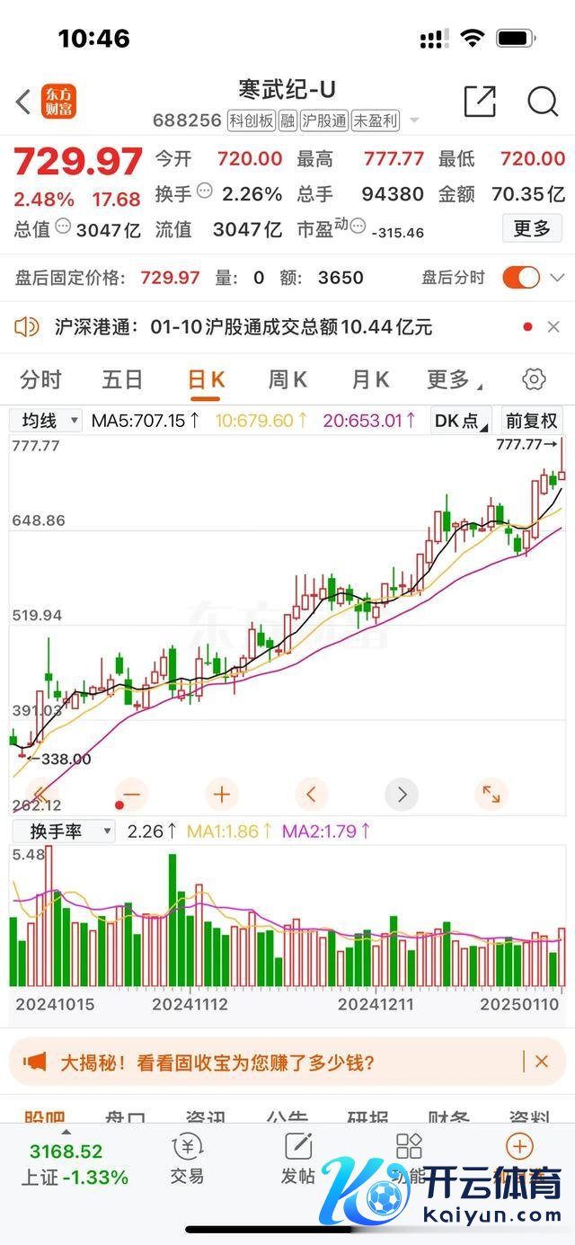Tap the 更多 button in quote details

532,229
